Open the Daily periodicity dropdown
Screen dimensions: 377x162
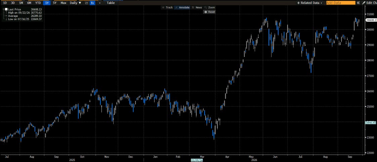click(x=76, y=3)
